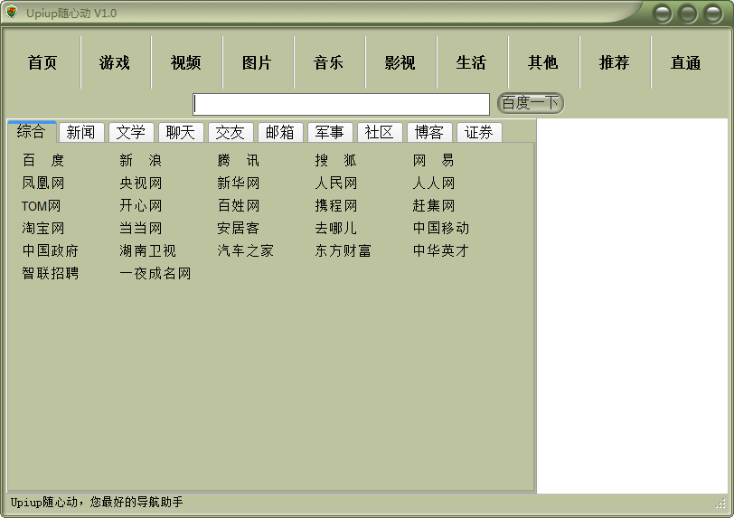Switch to 音乐 category
The width and height of the screenshot is (734, 518).
tap(328, 62)
